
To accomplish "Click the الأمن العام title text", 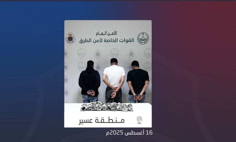I will point(107,33).
